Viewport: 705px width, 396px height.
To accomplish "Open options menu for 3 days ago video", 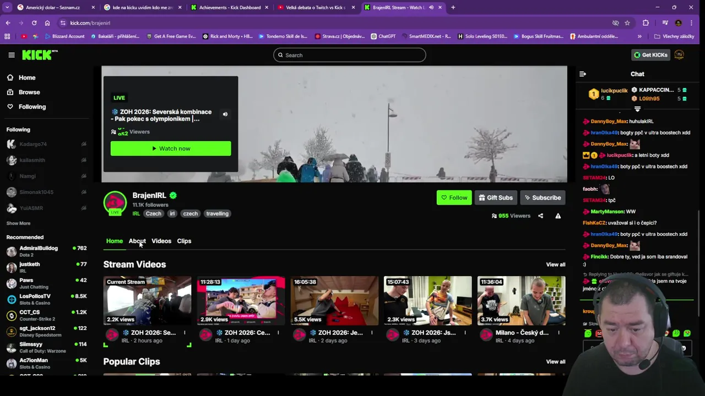I will 465,333.
